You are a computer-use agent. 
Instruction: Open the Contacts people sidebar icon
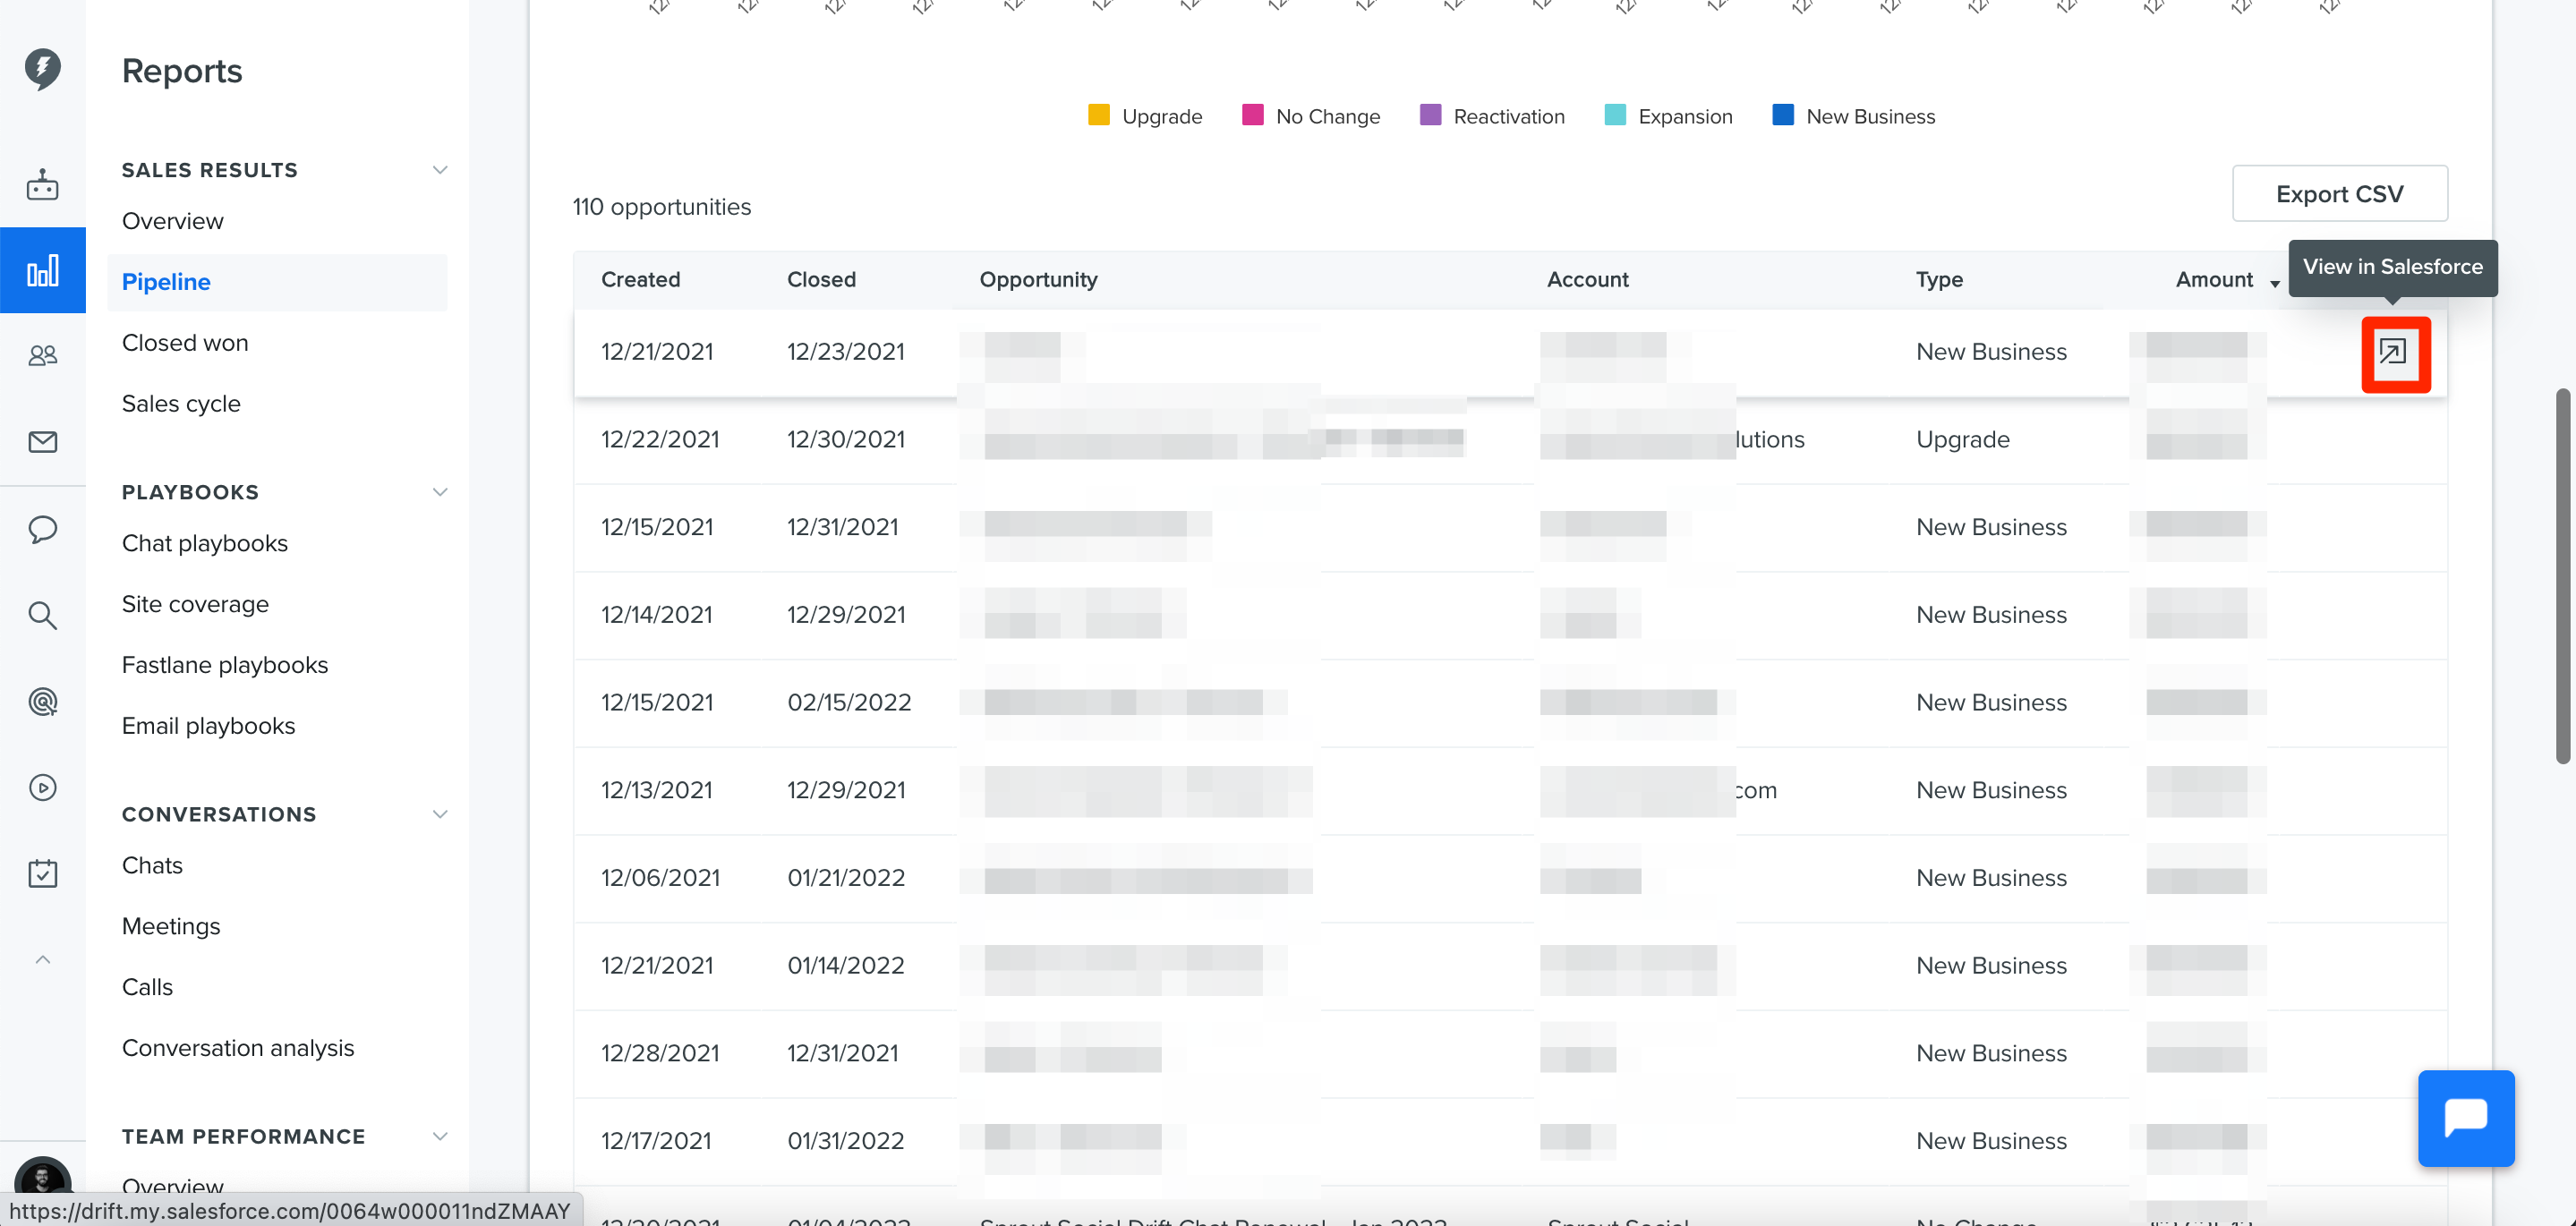pyautogui.click(x=42, y=355)
